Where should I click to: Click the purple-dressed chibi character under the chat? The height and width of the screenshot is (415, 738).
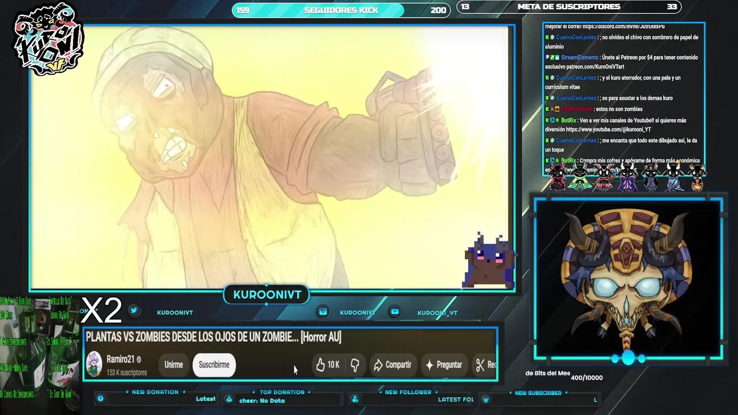click(x=628, y=178)
